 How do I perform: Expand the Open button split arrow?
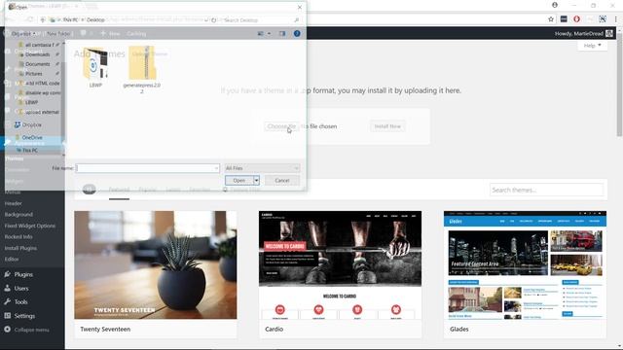point(257,181)
